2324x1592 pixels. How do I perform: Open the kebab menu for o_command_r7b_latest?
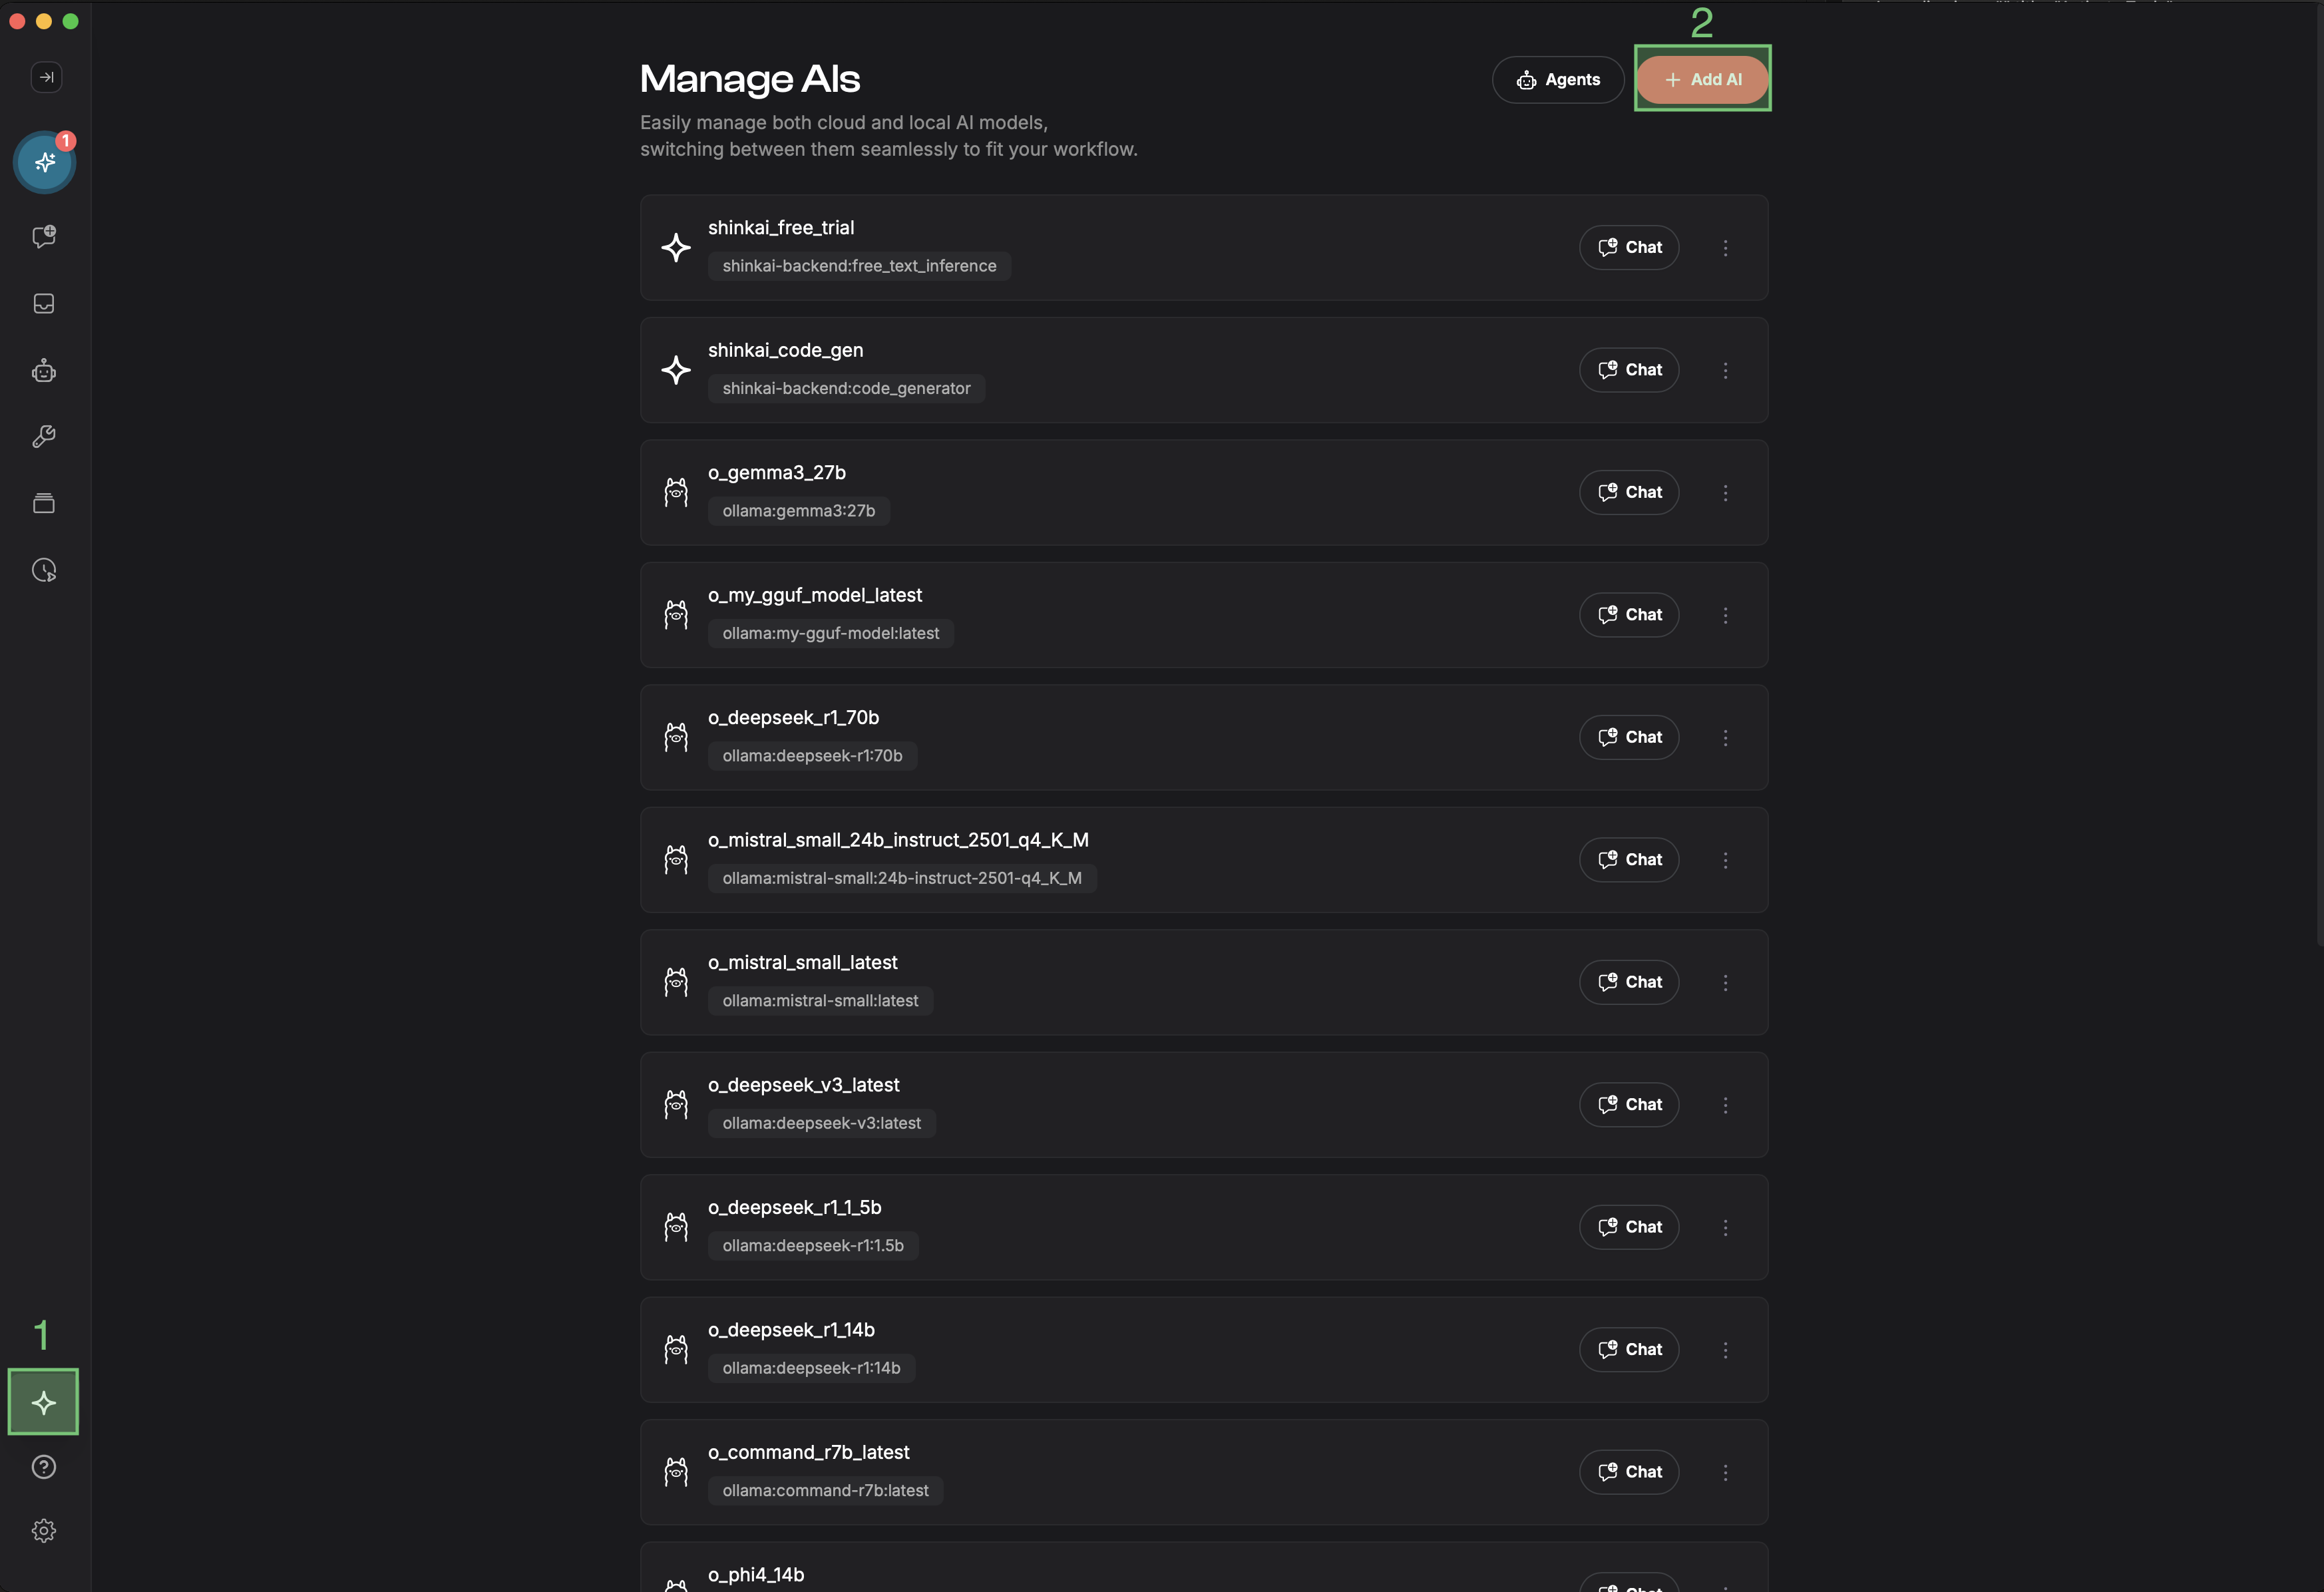click(x=1725, y=1472)
